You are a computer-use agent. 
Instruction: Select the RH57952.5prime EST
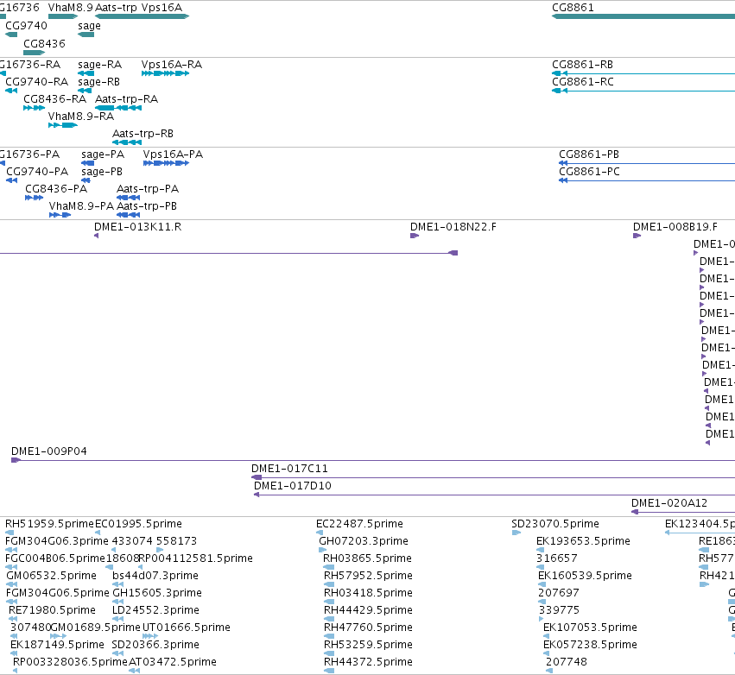tap(329, 585)
